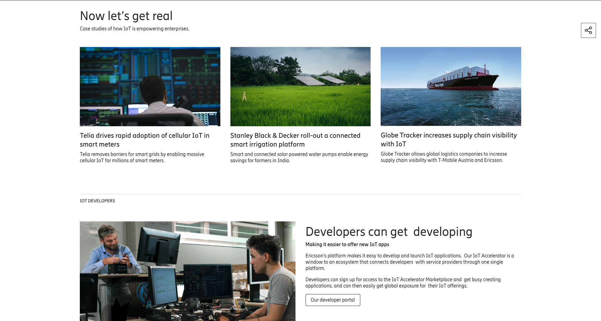Click the Telia removes barriers description text
This screenshot has width=601, height=321.
142,157
